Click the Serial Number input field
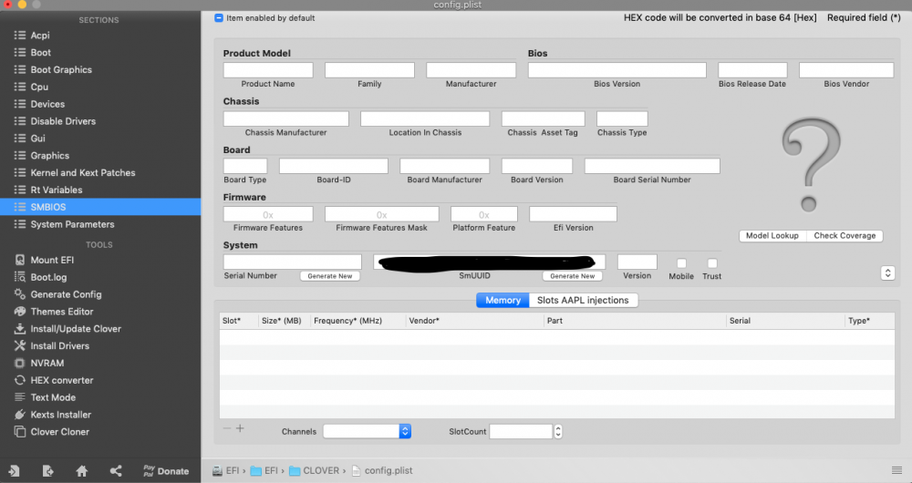 coord(293,262)
